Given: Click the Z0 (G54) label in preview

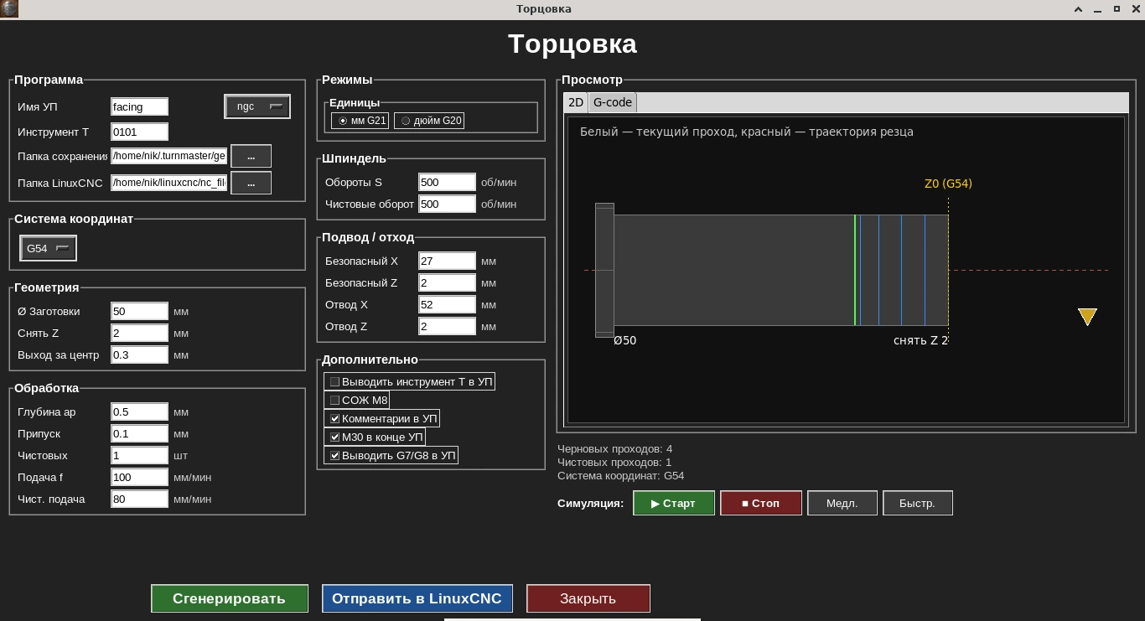Looking at the screenshot, I should click(948, 184).
